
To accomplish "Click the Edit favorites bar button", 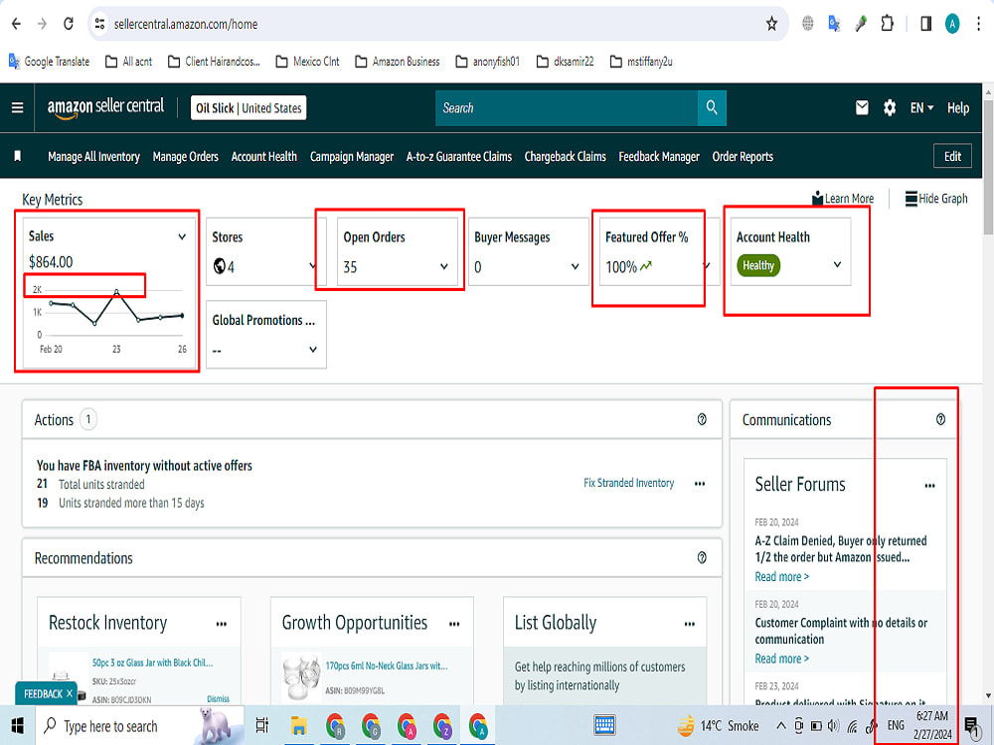I will (953, 156).
